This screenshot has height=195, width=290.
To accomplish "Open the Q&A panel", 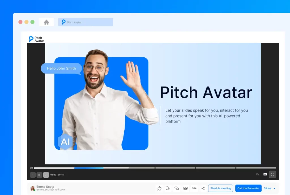I will [x=194, y=188].
